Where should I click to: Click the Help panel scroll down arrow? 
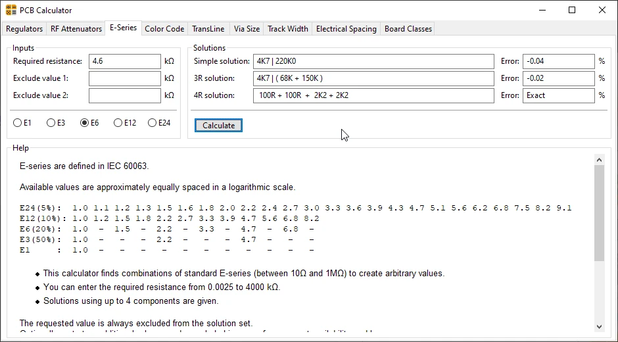click(x=598, y=326)
